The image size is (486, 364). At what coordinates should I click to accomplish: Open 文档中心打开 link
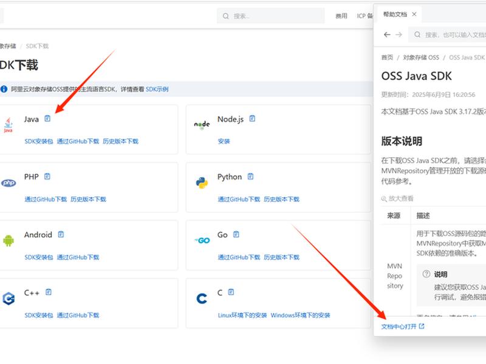pos(402,326)
